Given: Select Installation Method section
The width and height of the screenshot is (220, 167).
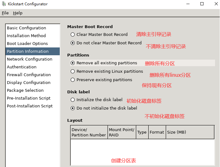Looking at the screenshot, I should click(33, 36).
